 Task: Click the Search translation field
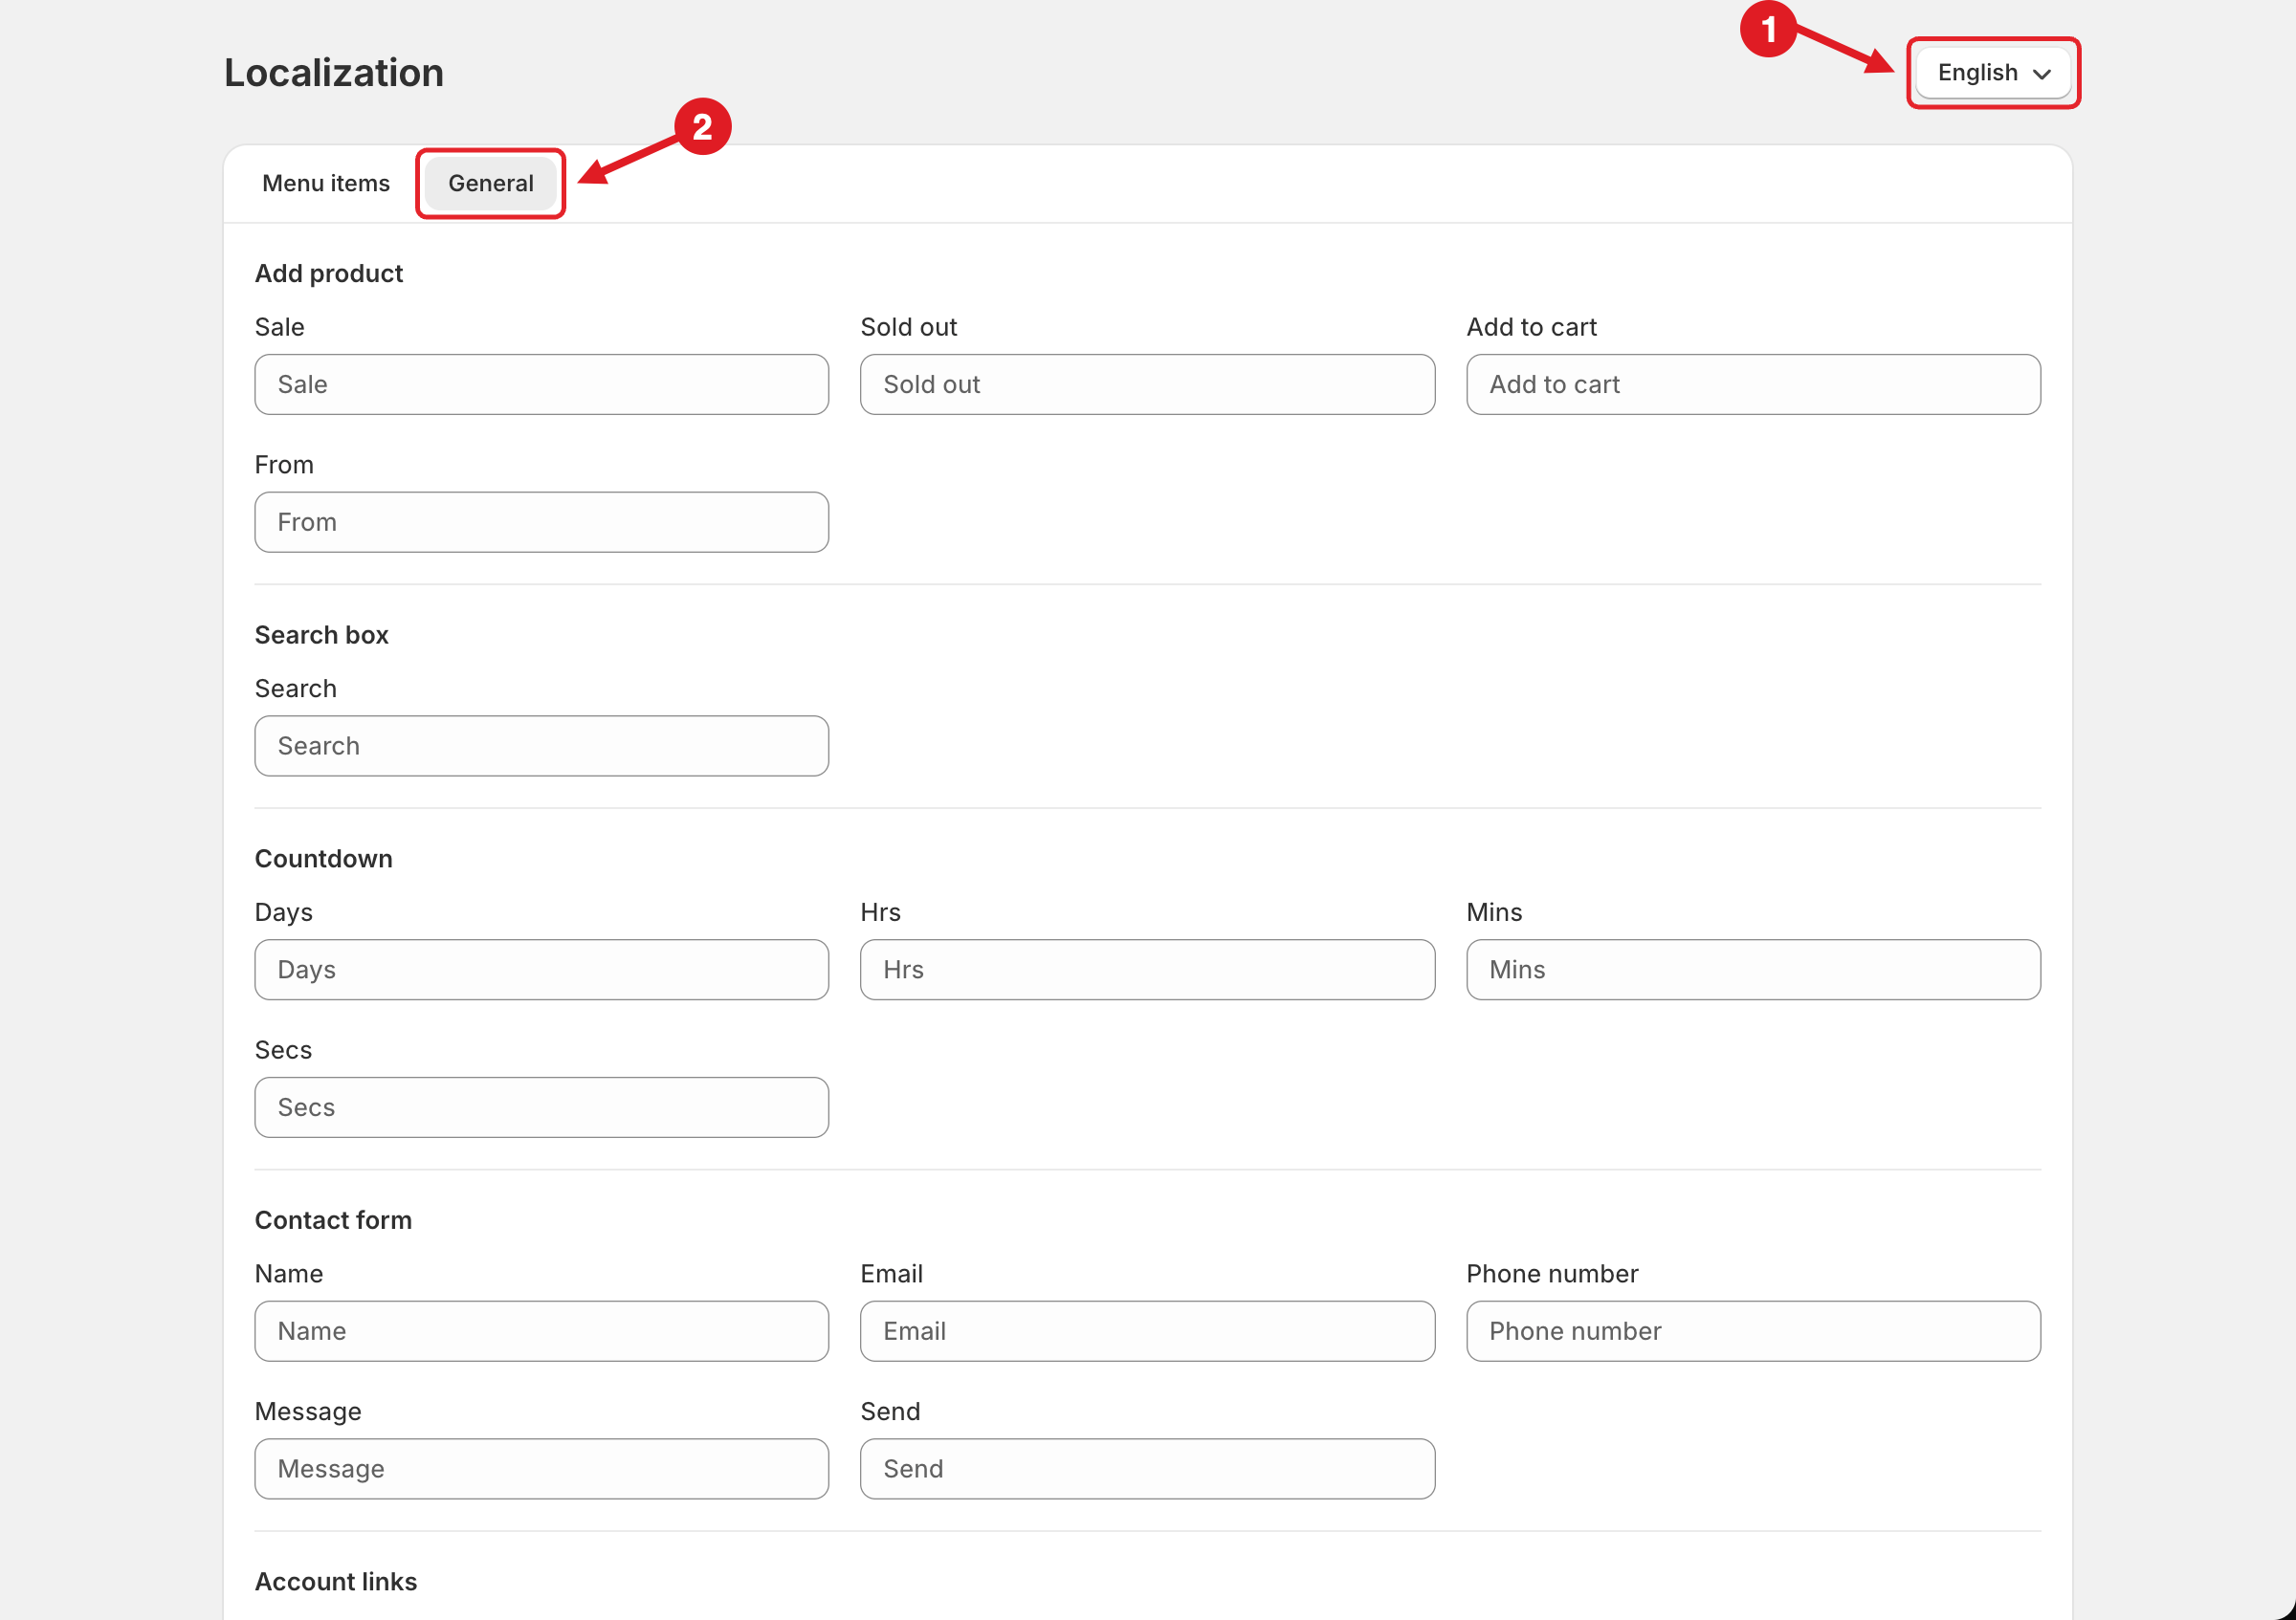tap(541, 746)
